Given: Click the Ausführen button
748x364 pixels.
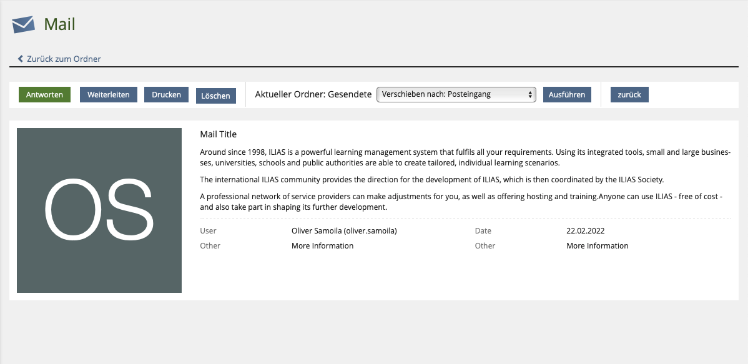Looking at the screenshot, I should (567, 95).
